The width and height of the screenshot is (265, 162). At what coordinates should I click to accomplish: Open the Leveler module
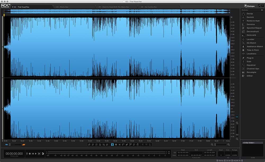(250, 39)
